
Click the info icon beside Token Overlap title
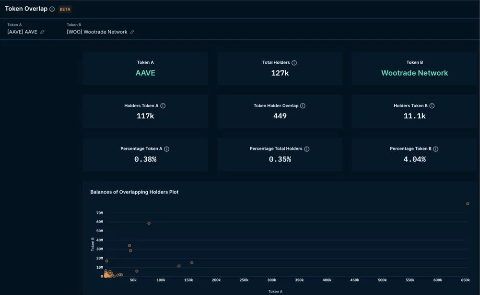tap(52, 9)
